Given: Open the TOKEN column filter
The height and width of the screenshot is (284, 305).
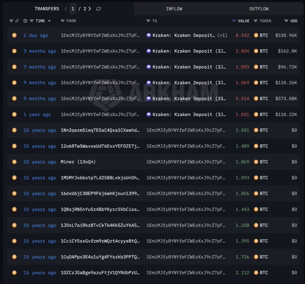Looking at the screenshot, I should [x=256, y=21].
